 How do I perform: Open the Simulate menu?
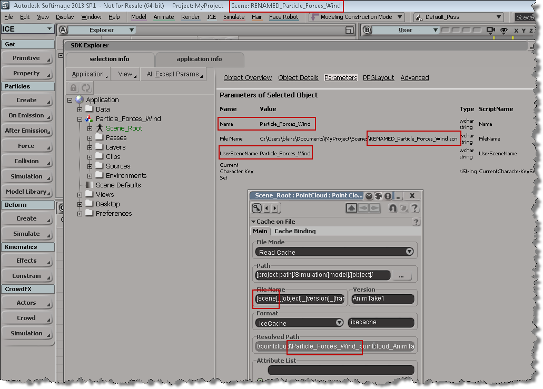coord(234,17)
